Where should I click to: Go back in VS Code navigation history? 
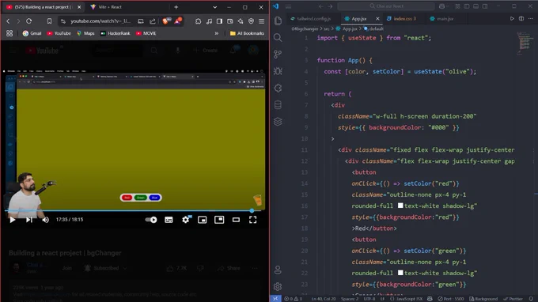tap(320, 6)
